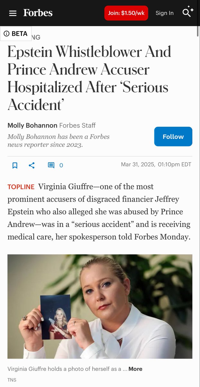The width and height of the screenshot is (200, 387).
Task: Click the Sign In link
Action: tap(164, 13)
